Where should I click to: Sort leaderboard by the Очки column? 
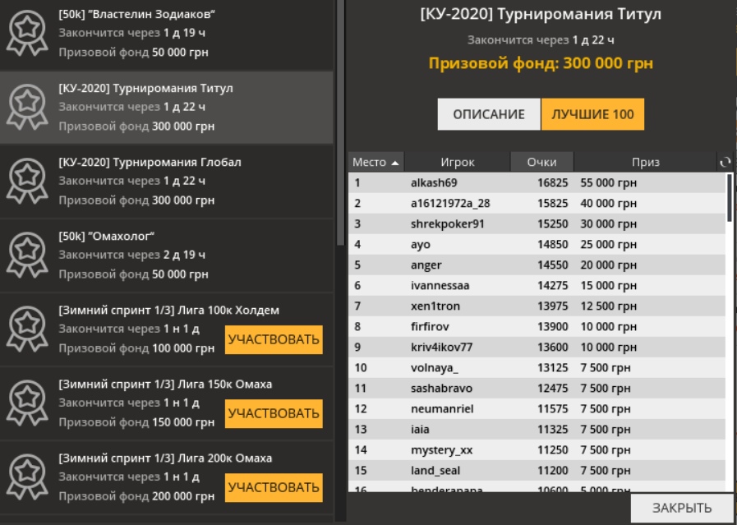541,163
